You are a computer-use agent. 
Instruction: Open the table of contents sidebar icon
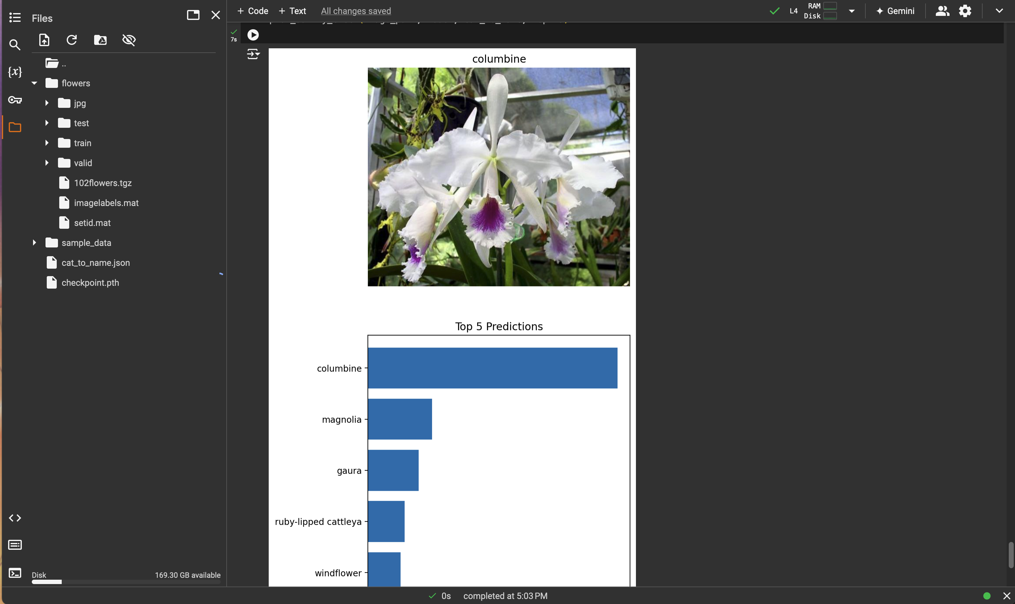click(x=15, y=17)
